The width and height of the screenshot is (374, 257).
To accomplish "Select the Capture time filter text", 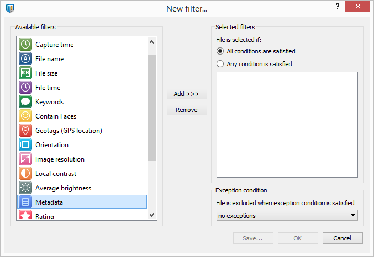I will click(x=54, y=45).
